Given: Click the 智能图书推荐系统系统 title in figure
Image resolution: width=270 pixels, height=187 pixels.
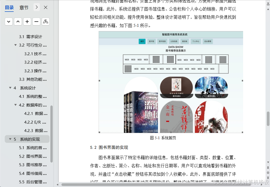Looking at the screenshot, I should click(175, 34).
